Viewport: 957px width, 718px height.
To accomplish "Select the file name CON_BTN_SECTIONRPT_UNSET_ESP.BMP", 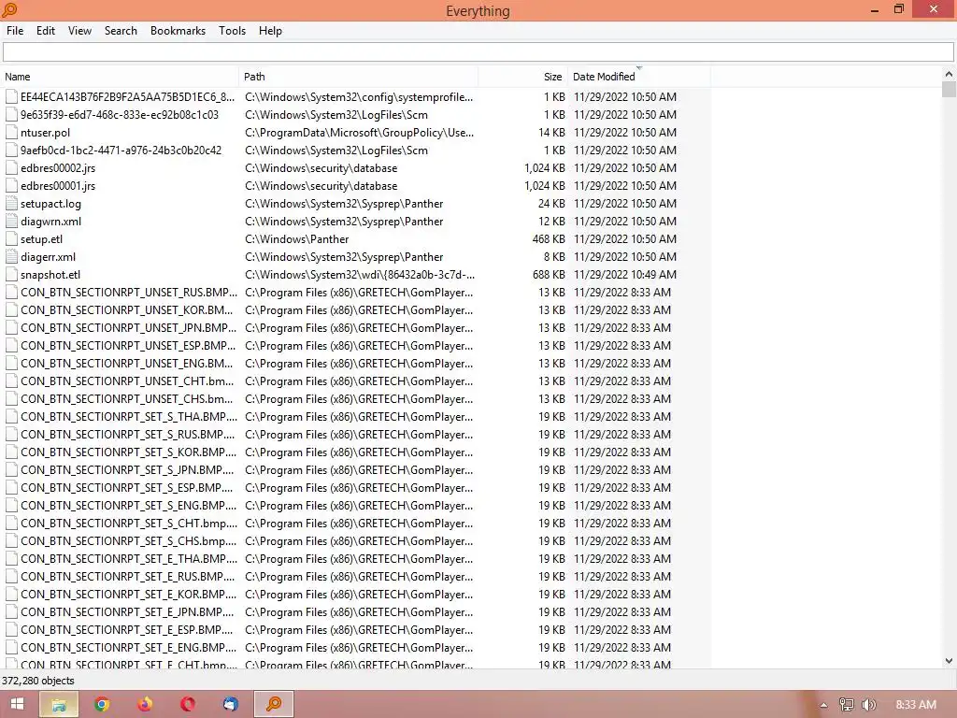I will tap(128, 346).
